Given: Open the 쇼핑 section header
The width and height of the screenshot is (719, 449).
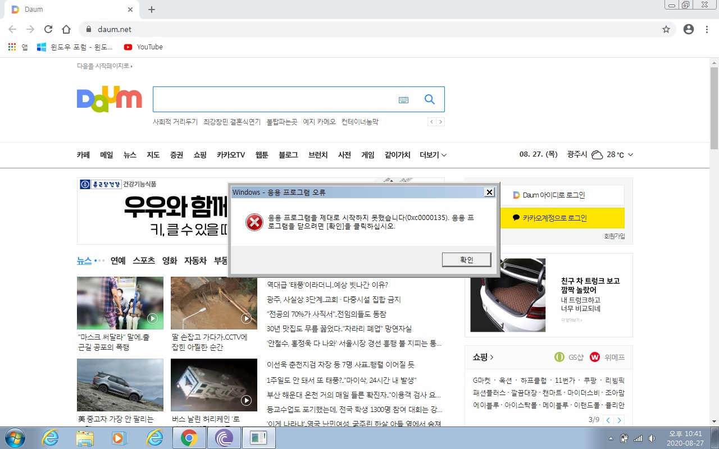Looking at the screenshot, I should (483, 357).
